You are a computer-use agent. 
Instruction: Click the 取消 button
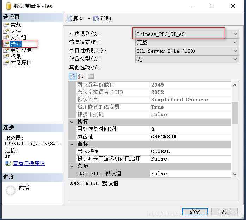[x=225, y=212]
